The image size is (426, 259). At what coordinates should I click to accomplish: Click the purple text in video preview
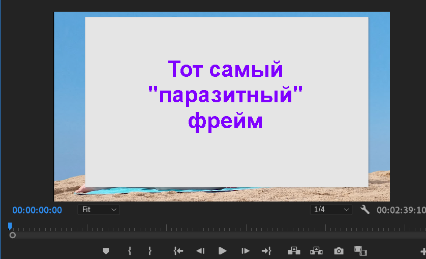tap(225, 95)
